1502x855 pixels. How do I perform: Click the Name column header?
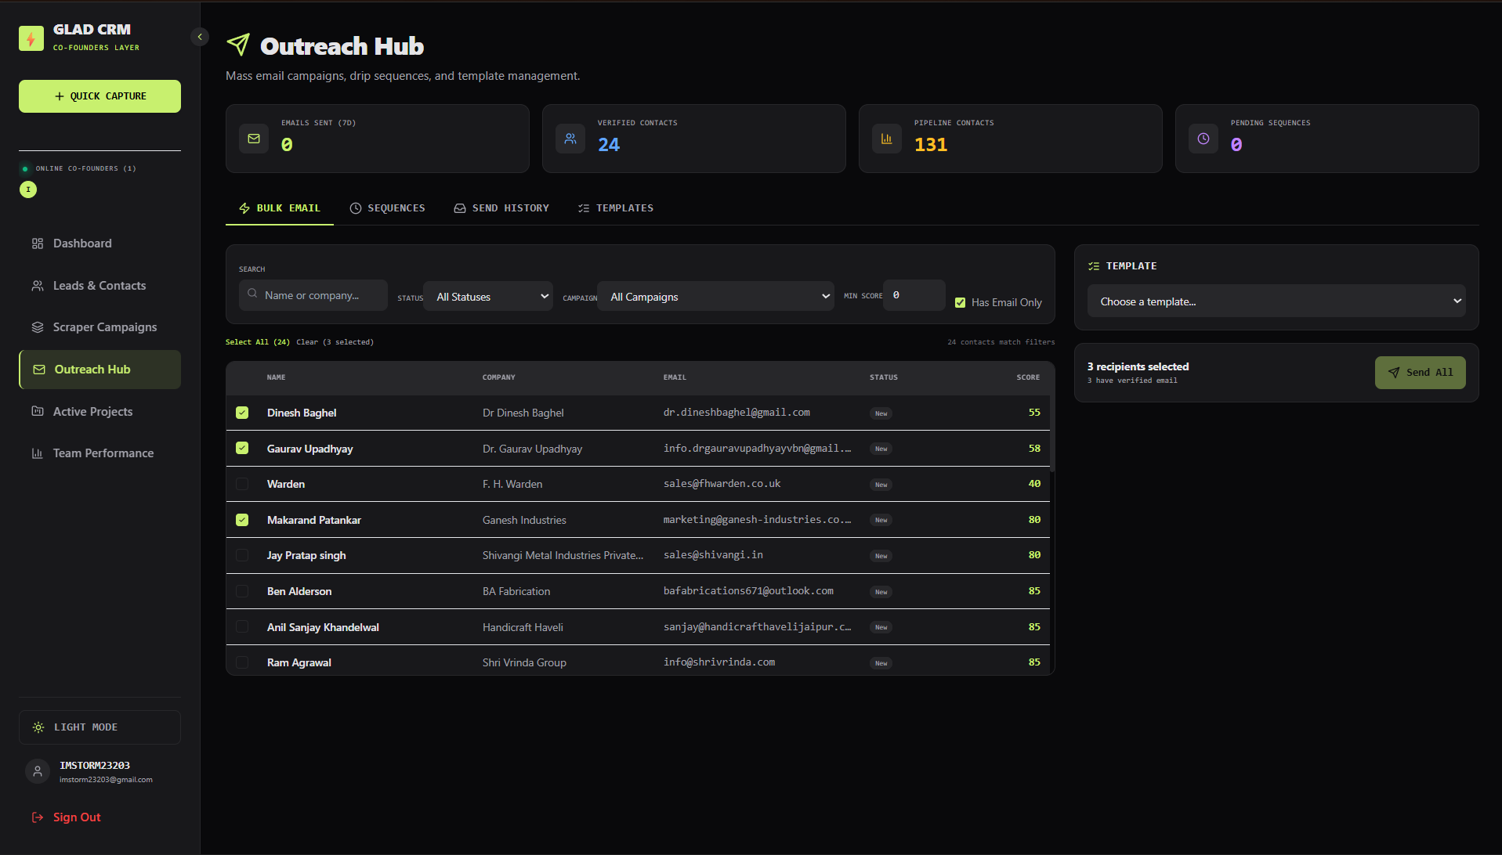point(276,377)
